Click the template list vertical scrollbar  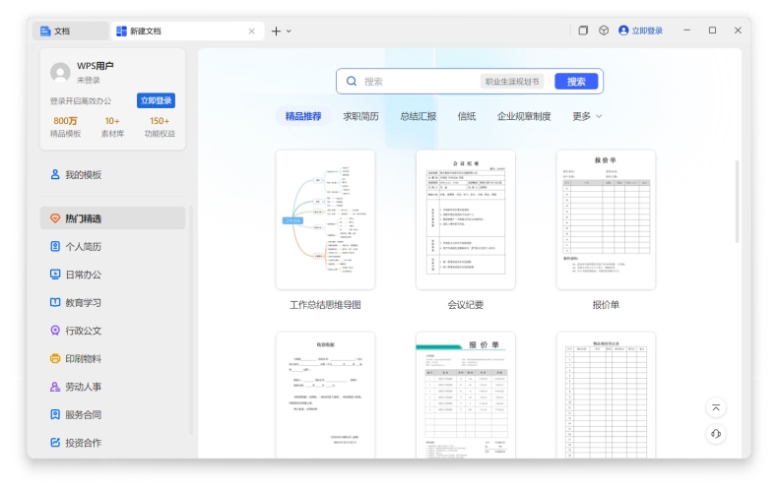point(737,202)
